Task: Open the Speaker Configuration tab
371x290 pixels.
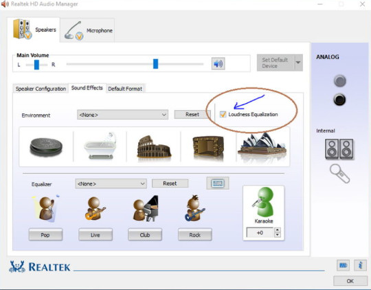Action: [x=41, y=89]
